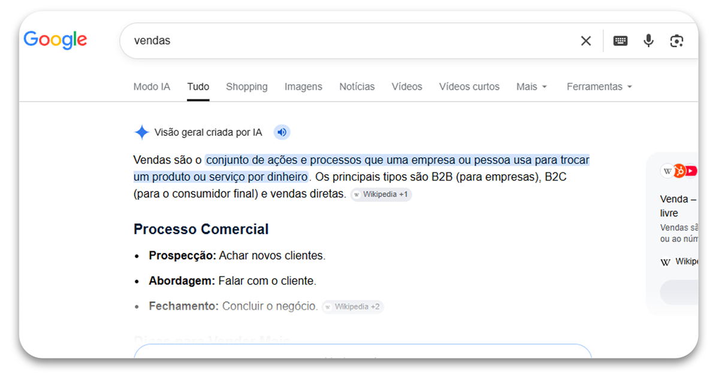Click the blue AI sparkle icon
The image size is (719, 377).
141,132
